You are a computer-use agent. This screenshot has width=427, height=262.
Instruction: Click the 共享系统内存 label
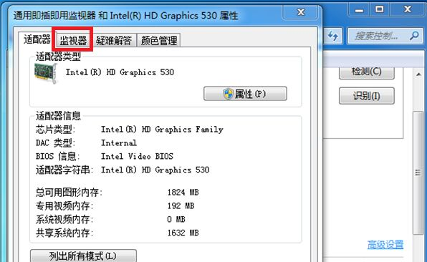(64, 233)
